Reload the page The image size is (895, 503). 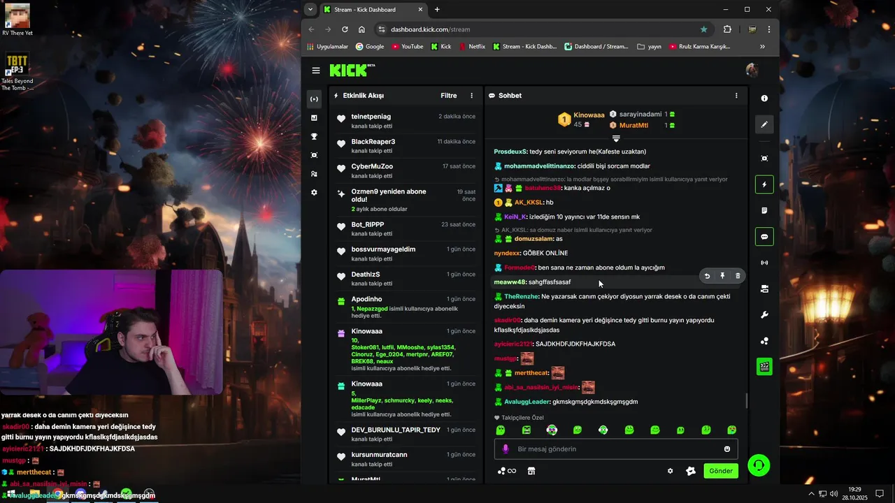tap(345, 29)
